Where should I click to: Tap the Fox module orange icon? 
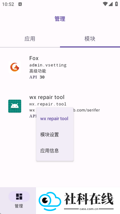[15, 67]
